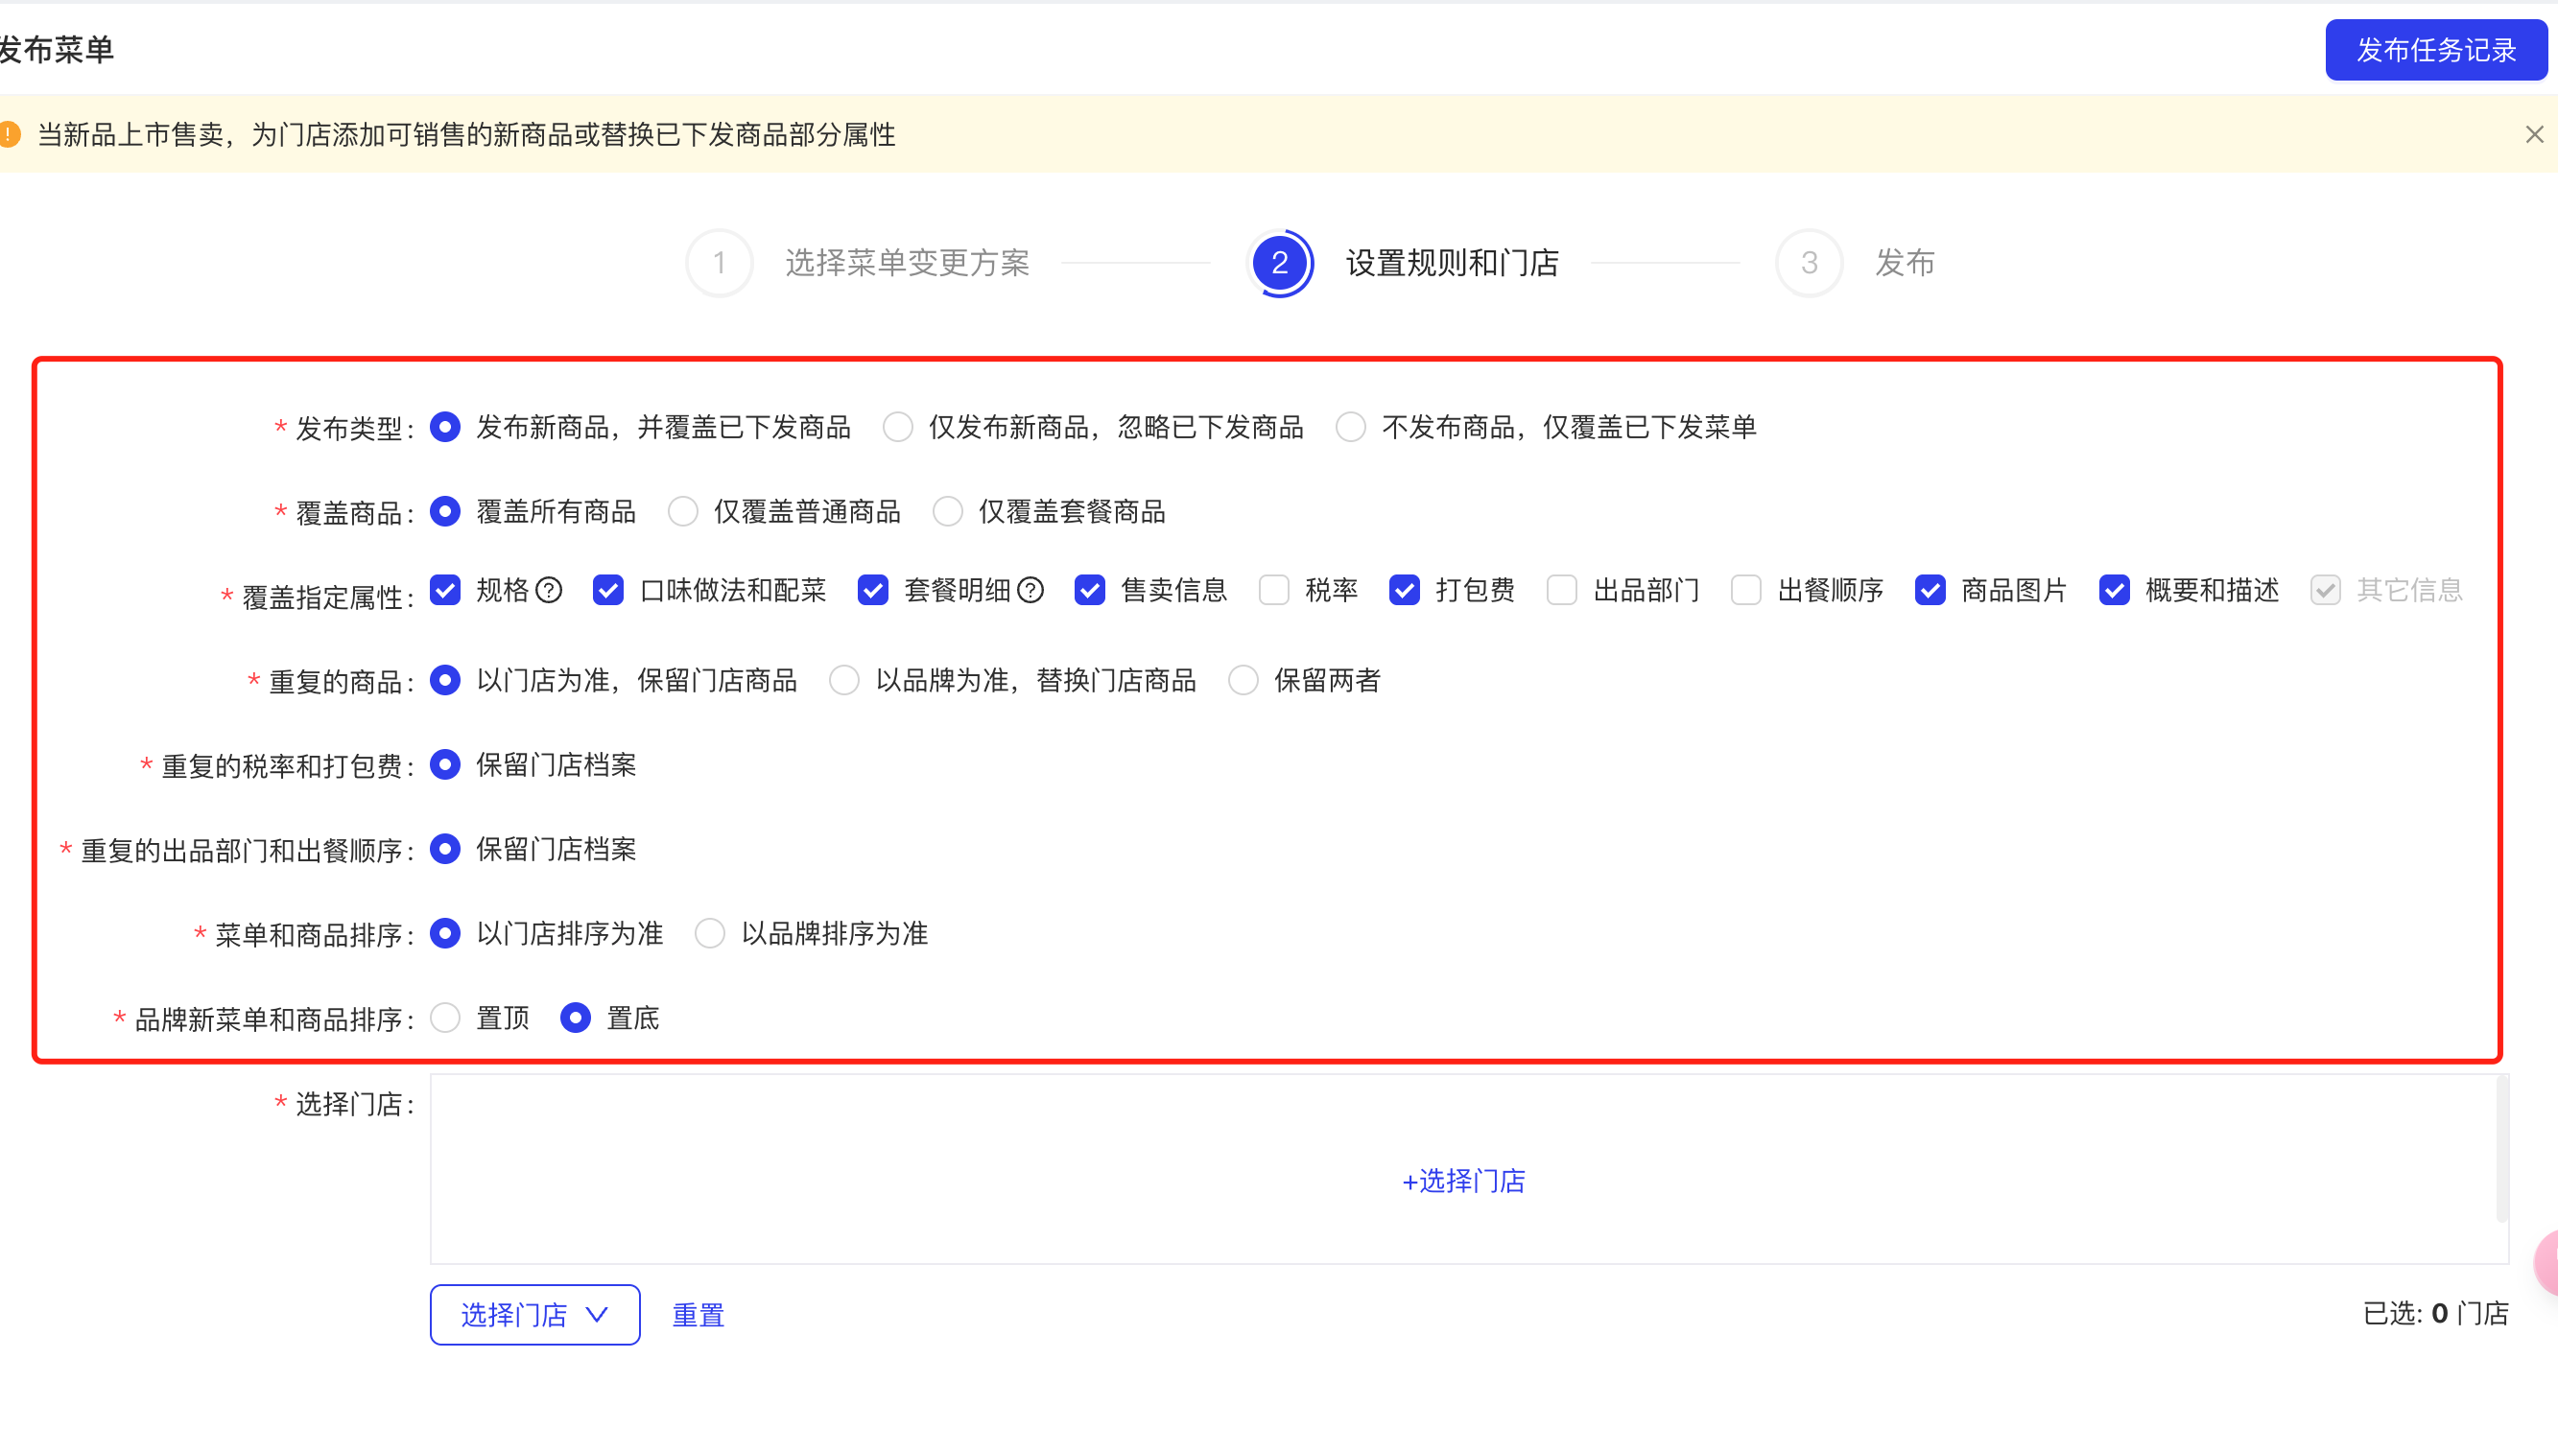Enable the 出品部门 checkbox
Screen dimensions: 2558x1429
[x=1562, y=591]
